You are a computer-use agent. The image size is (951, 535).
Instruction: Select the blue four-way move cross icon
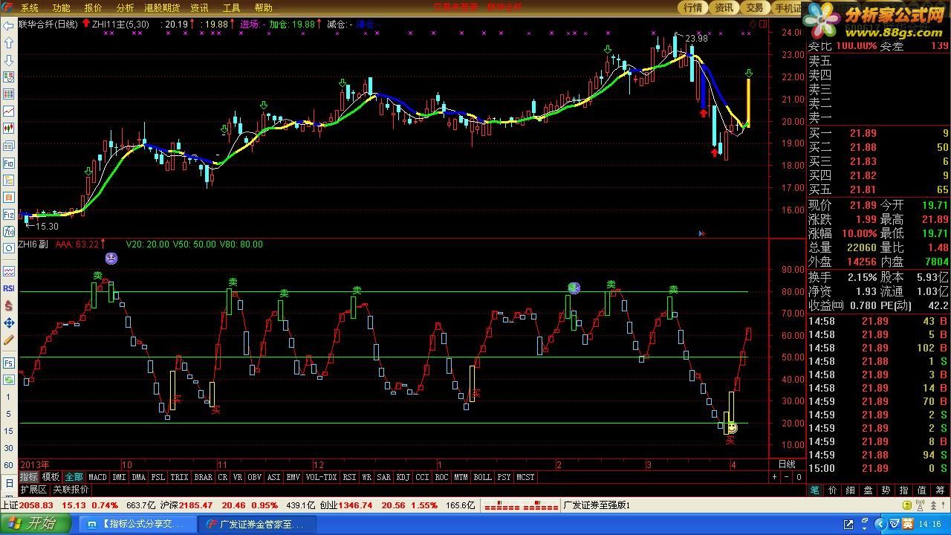9,322
